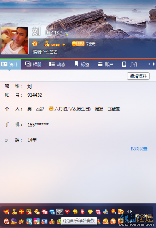Open the 手机 tab
156x228 pixels.
[129, 64]
